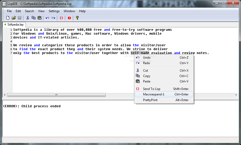Choose Redo in the context menu
This screenshot has width=241, height=145.
(x=164, y=63)
